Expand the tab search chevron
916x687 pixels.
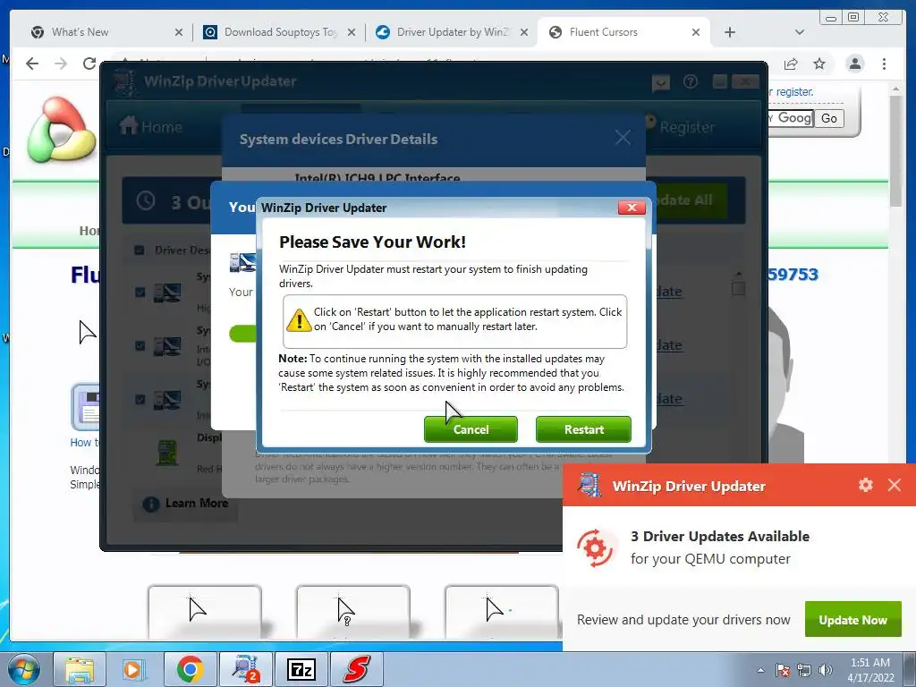(799, 32)
